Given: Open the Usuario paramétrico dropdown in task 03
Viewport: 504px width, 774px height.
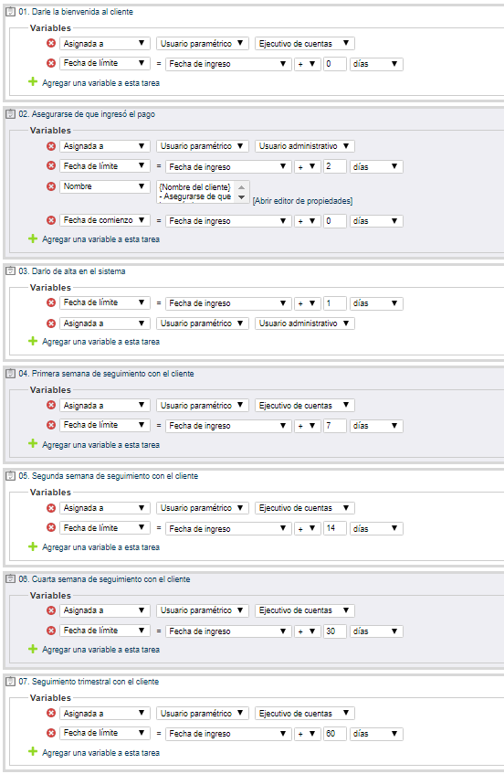Looking at the screenshot, I should click(x=203, y=323).
